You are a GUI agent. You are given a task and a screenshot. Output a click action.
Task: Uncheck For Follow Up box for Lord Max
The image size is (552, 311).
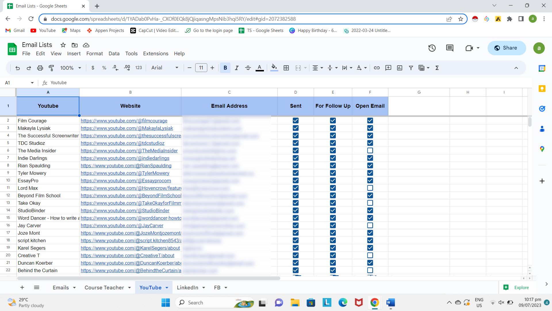pos(333,188)
